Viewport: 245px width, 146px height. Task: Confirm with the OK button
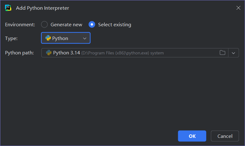pyautogui.click(x=192, y=136)
